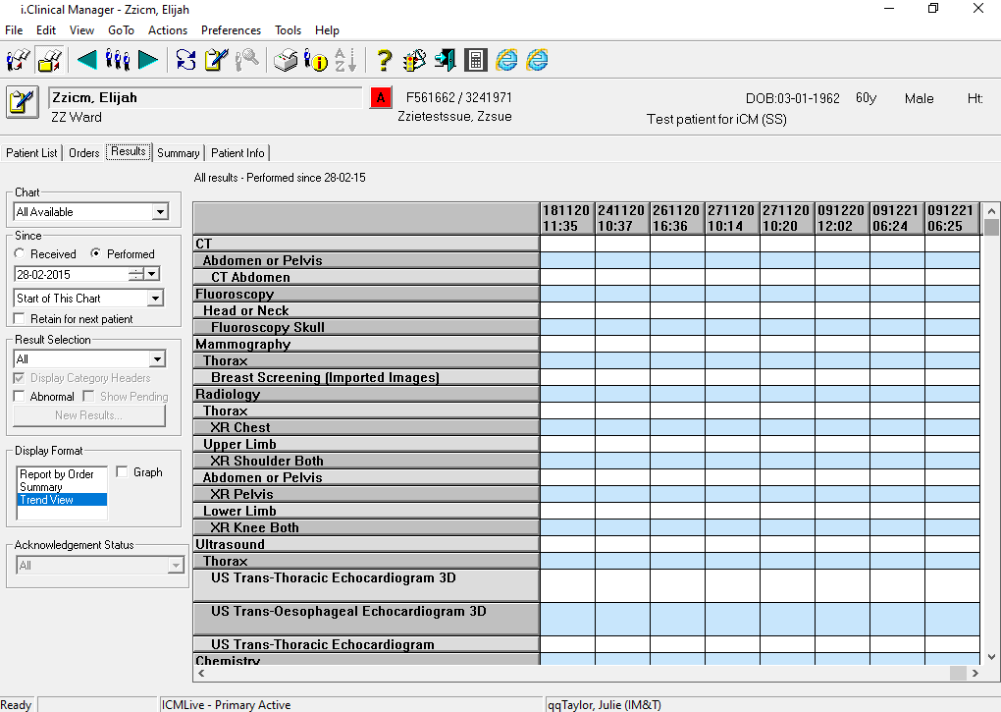The height and width of the screenshot is (712, 1001).
Task: Open the 'Start of This Chart' dropdown
Action: (x=155, y=299)
